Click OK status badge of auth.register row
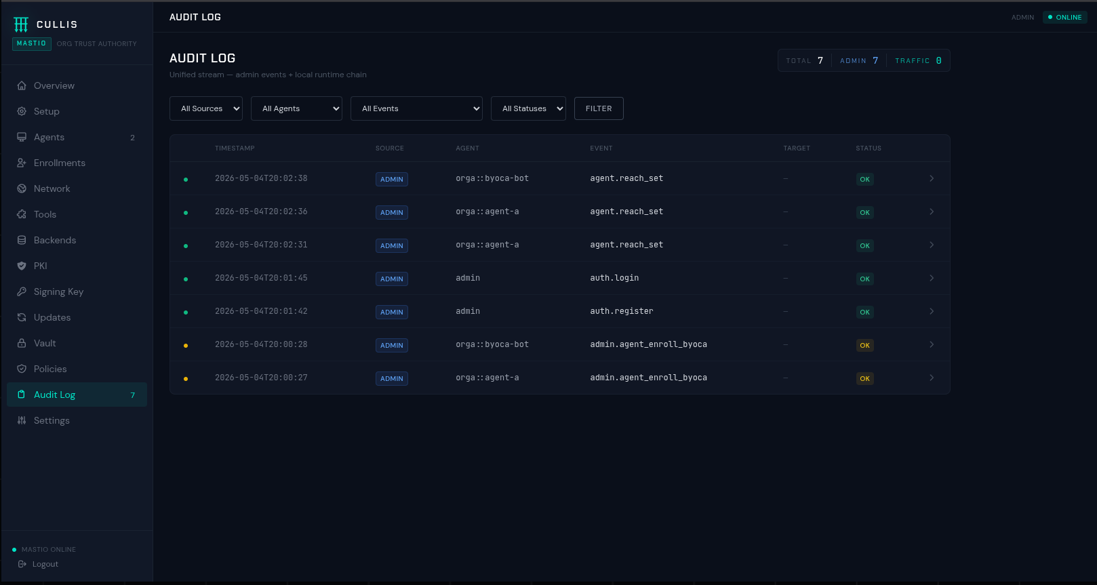The image size is (1097, 585). 864,312
